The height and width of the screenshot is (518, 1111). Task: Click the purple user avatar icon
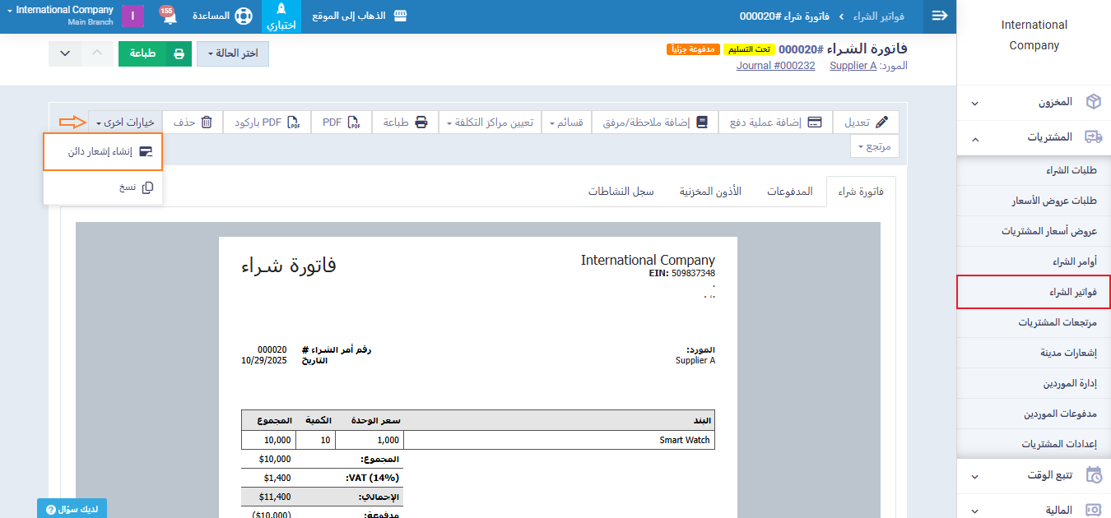[x=132, y=16]
